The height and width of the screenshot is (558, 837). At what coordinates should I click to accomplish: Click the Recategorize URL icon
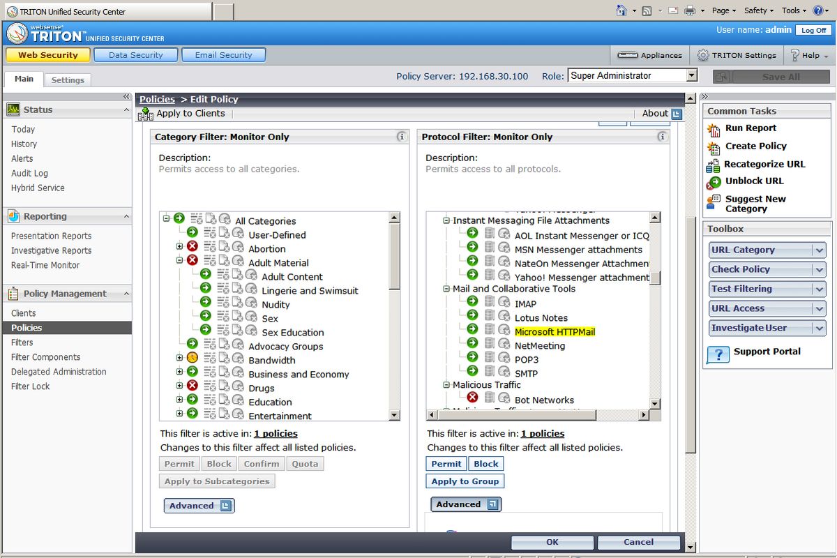[x=713, y=164]
